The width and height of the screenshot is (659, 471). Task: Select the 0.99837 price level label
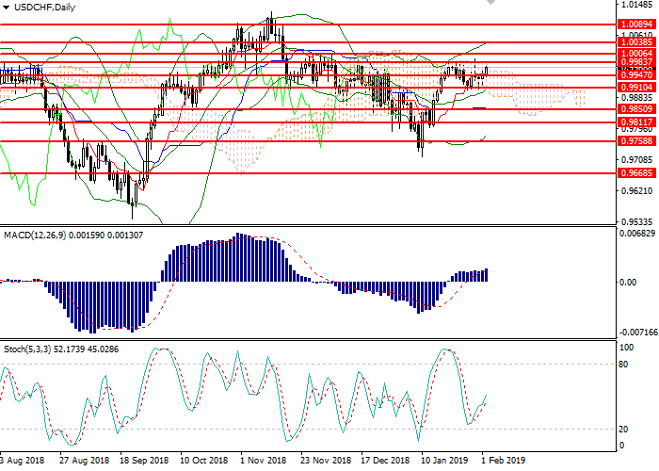point(636,62)
